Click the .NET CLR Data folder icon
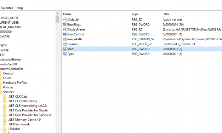This screenshot has height=133, width=222. tap(5, 97)
